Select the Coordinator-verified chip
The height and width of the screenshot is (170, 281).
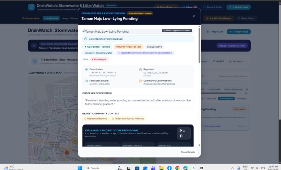[97, 47]
